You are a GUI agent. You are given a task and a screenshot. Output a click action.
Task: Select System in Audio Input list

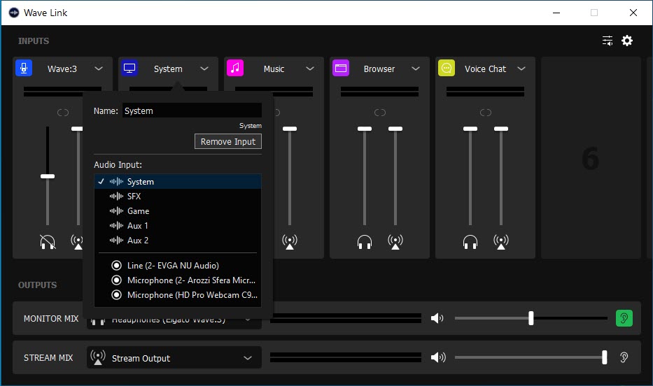[x=178, y=181]
